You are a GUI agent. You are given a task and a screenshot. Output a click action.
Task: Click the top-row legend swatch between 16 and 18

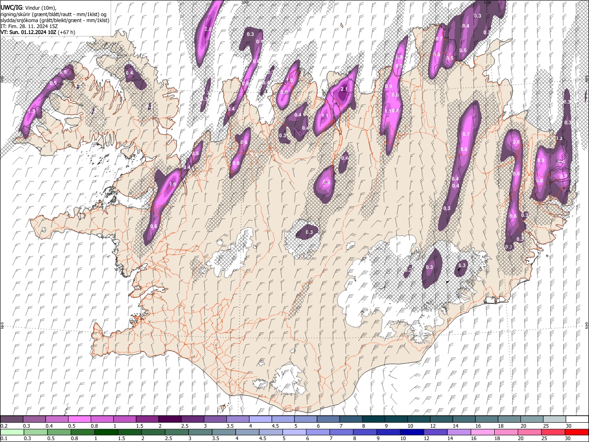click(486, 419)
